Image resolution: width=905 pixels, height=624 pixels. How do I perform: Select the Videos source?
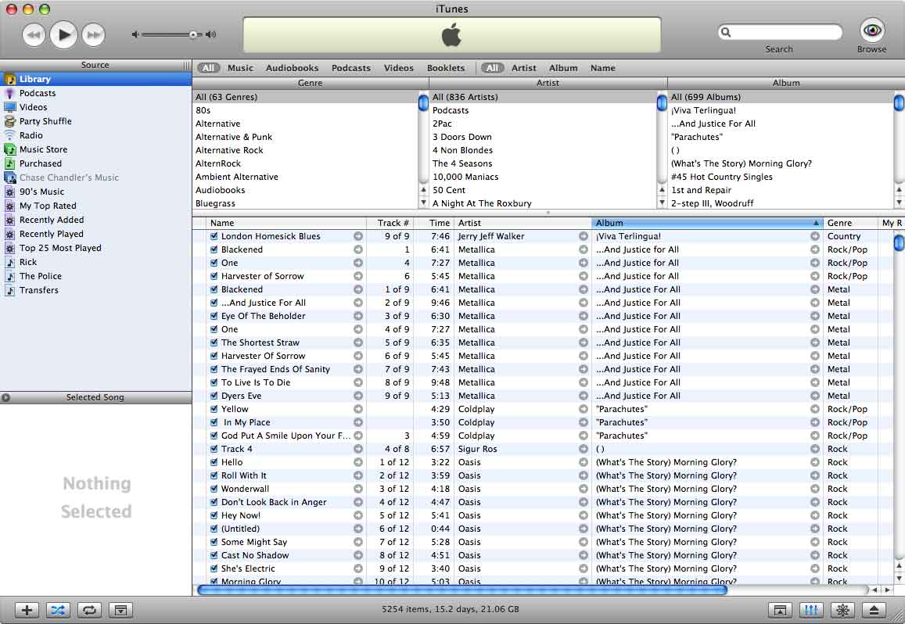coord(95,107)
